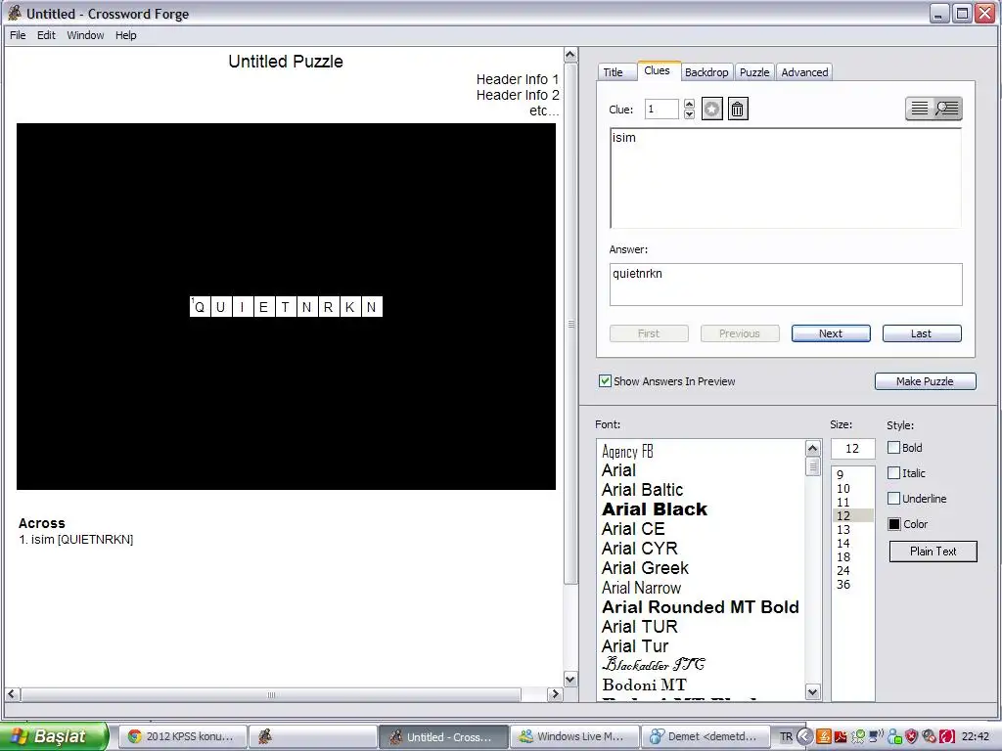This screenshot has height=751, width=1002.
Task: Click the across clue 1. isim [QUIETNRKN]
Action: coord(76,540)
